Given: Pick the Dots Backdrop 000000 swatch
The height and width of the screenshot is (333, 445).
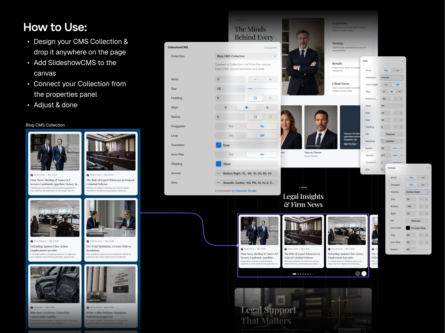Looking at the screenshot, I should (382, 142).
